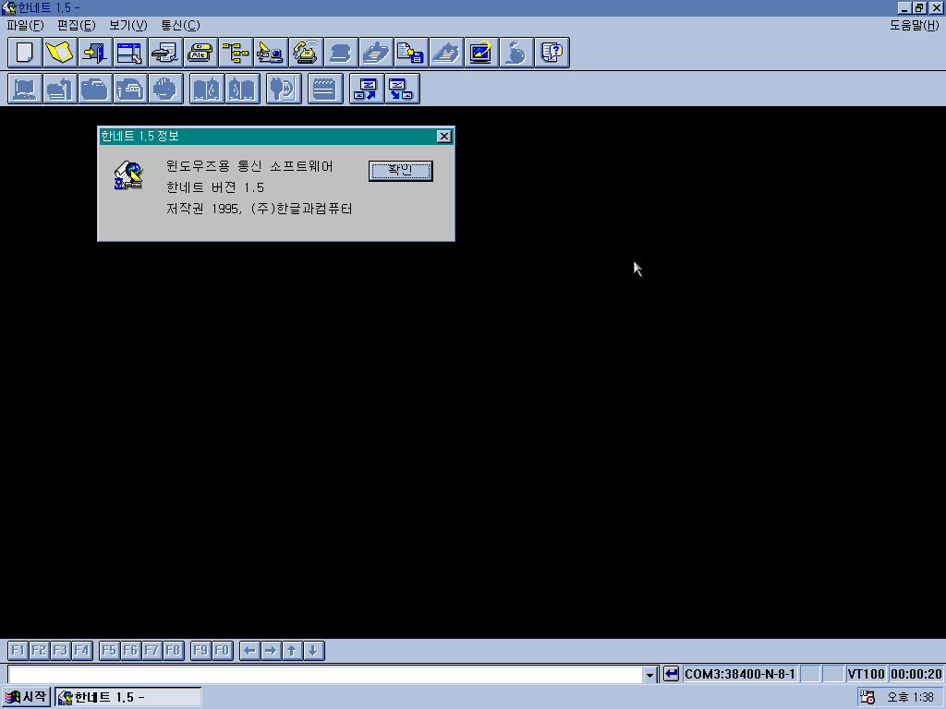Click the F3 function key button

pos(60,651)
